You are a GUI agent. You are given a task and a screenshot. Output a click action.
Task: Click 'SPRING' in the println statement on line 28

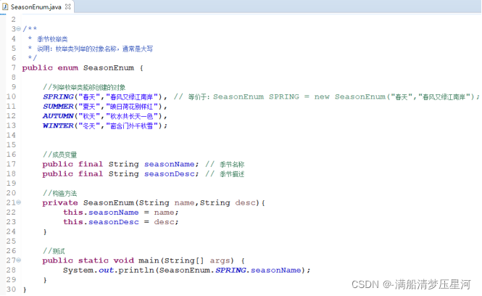[230, 270]
